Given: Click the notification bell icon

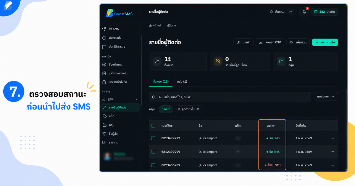Looking at the screenshot, I should tap(304, 12).
